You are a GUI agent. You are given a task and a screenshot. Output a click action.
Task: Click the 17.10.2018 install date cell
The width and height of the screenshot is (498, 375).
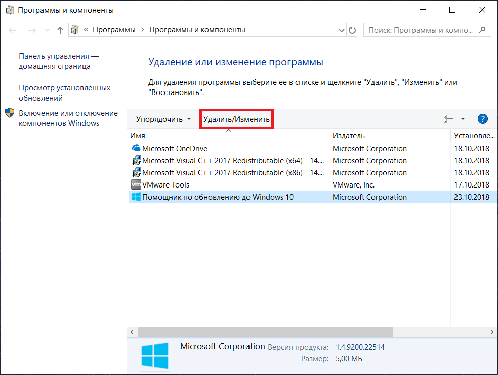(472, 184)
